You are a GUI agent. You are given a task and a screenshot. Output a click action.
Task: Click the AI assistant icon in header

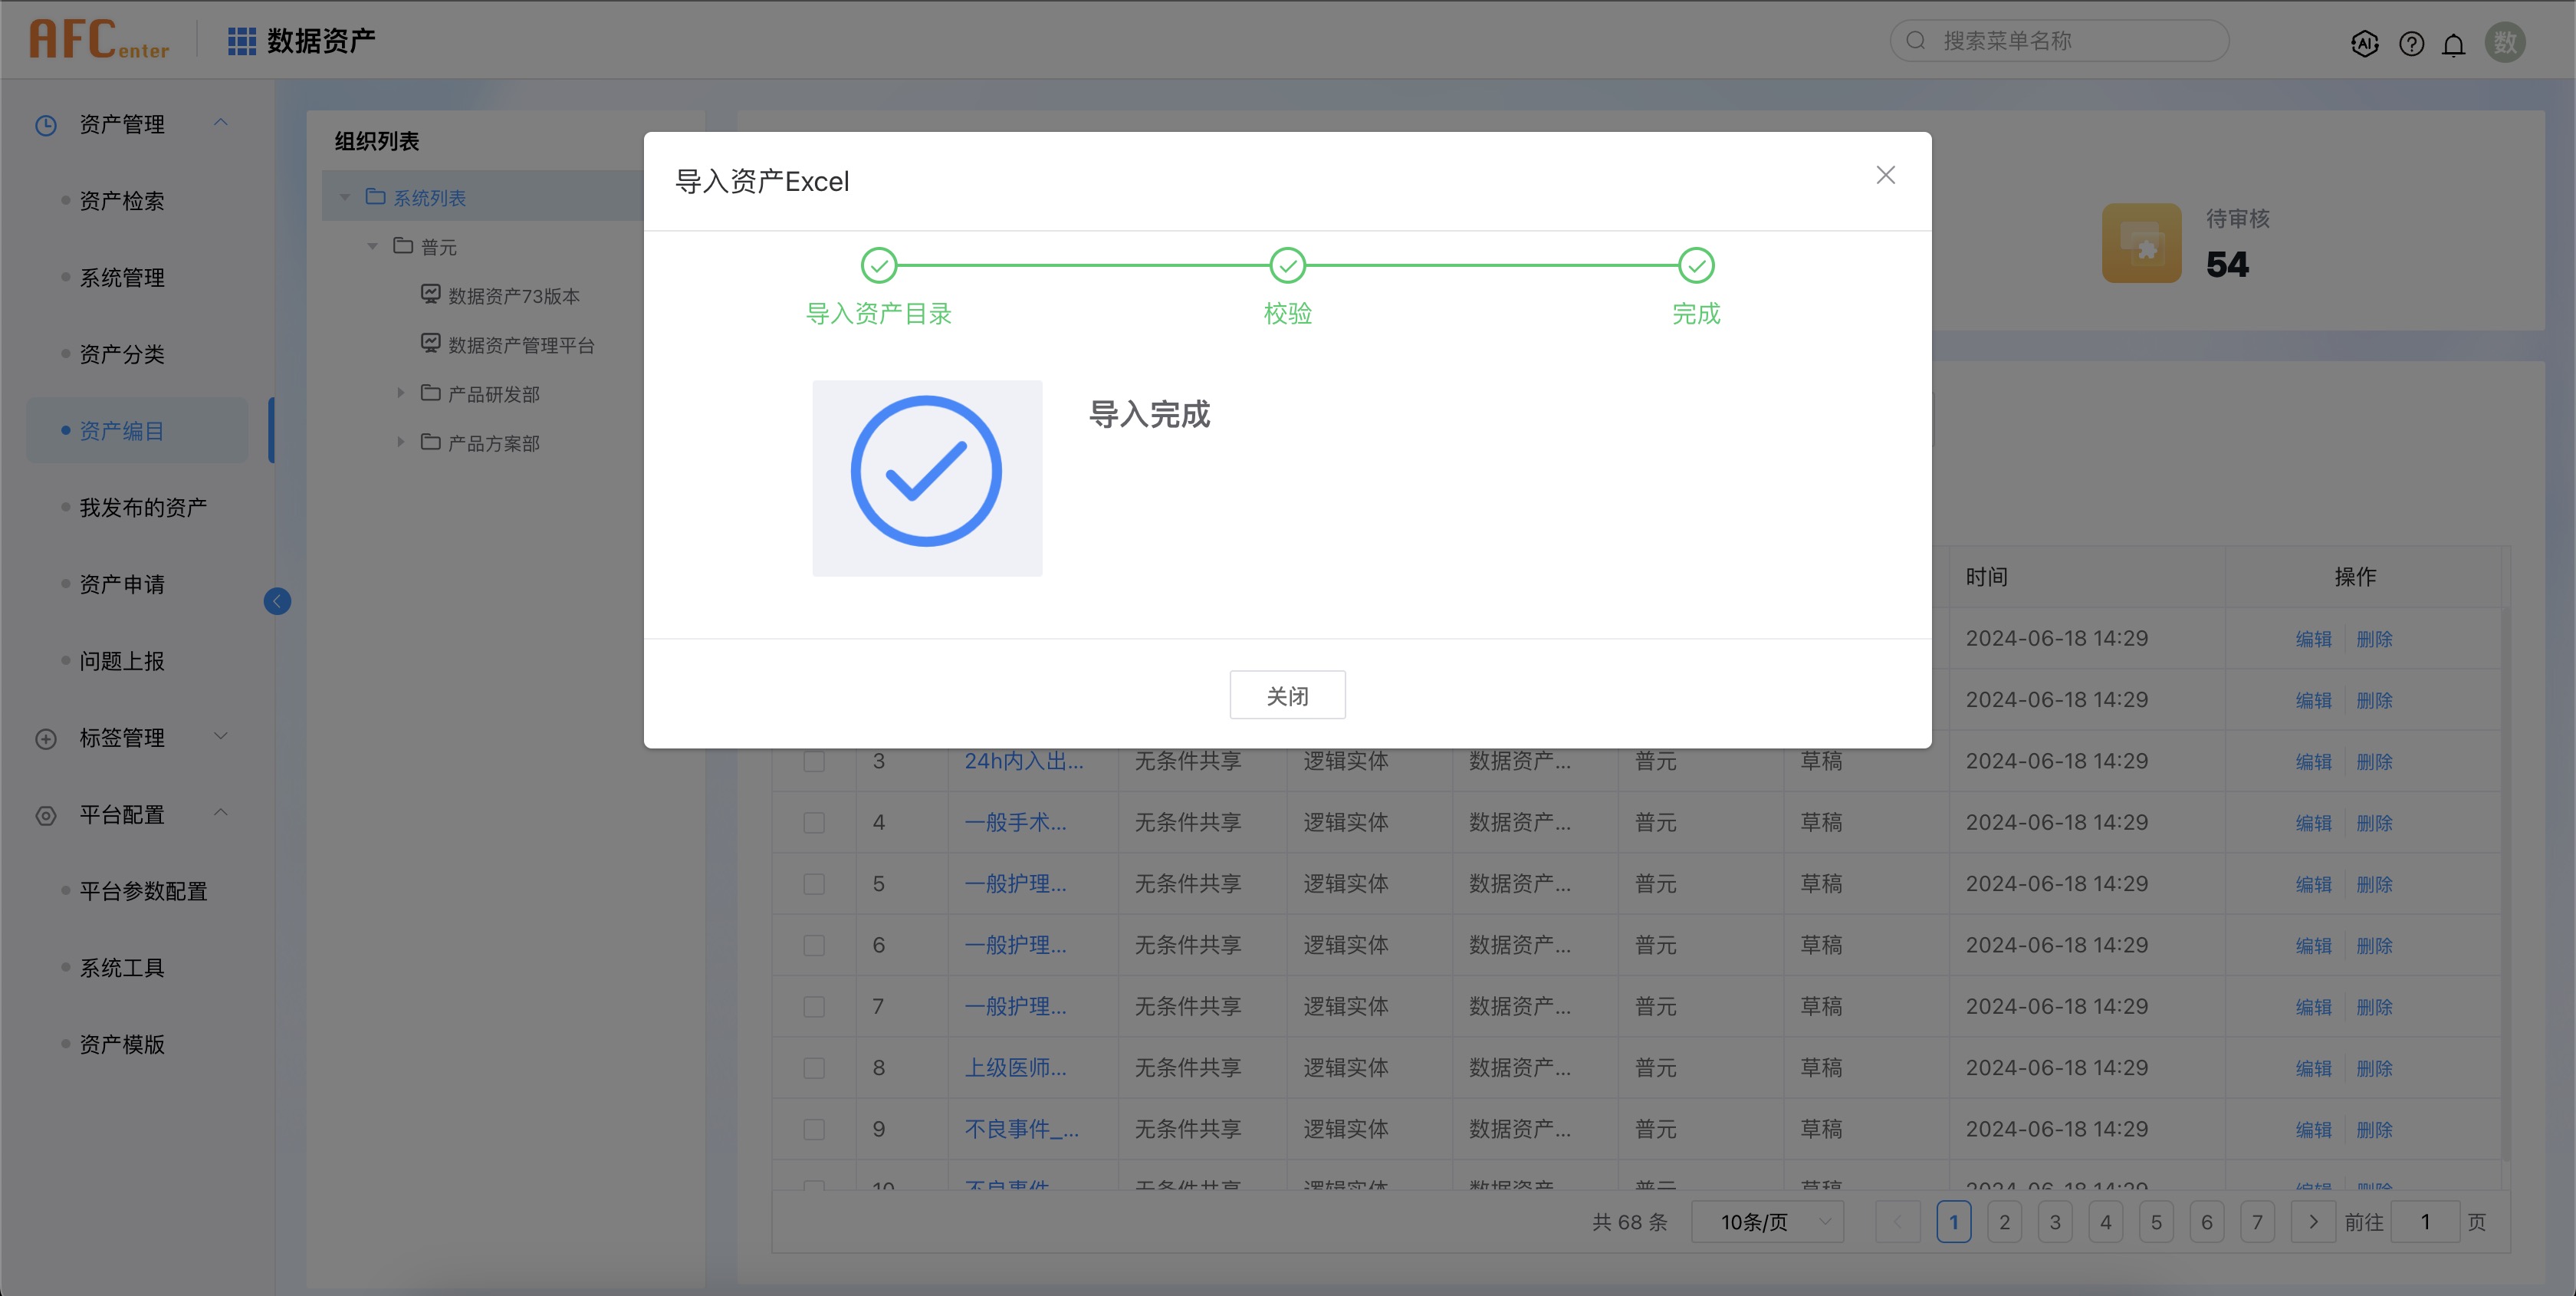[2364, 43]
